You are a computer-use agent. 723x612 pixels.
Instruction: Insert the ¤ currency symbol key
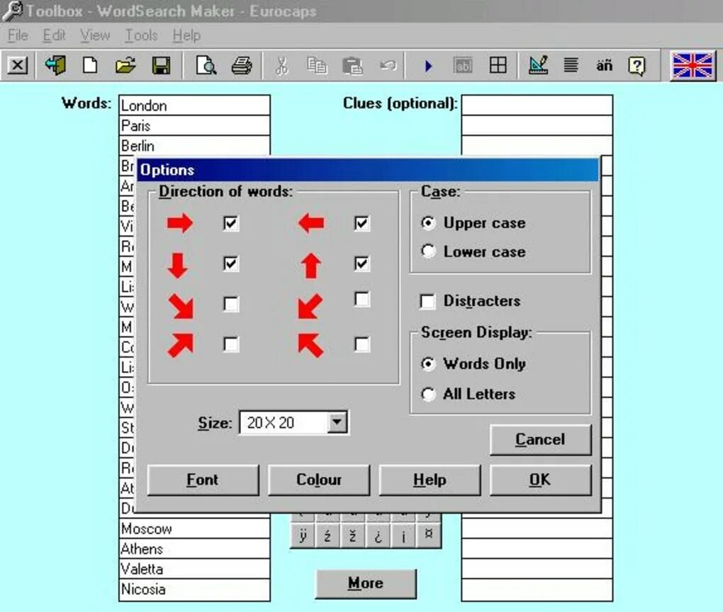(428, 535)
